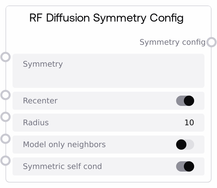Click the Symmetry field label
217x188 pixels.
(43, 64)
